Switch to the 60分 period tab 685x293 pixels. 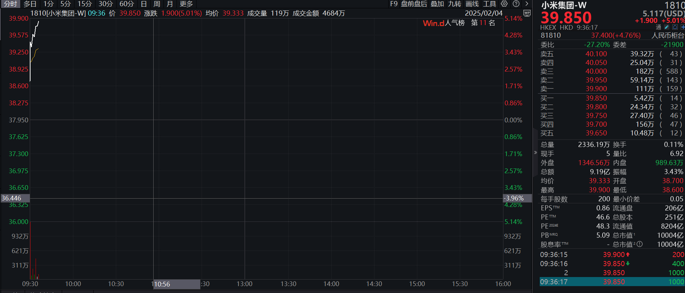click(127, 4)
